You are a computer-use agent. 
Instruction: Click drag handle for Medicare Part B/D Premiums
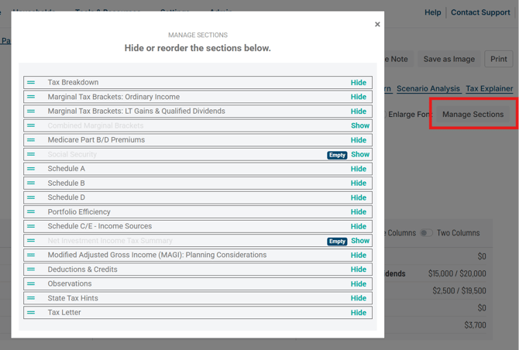pos(31,140)
